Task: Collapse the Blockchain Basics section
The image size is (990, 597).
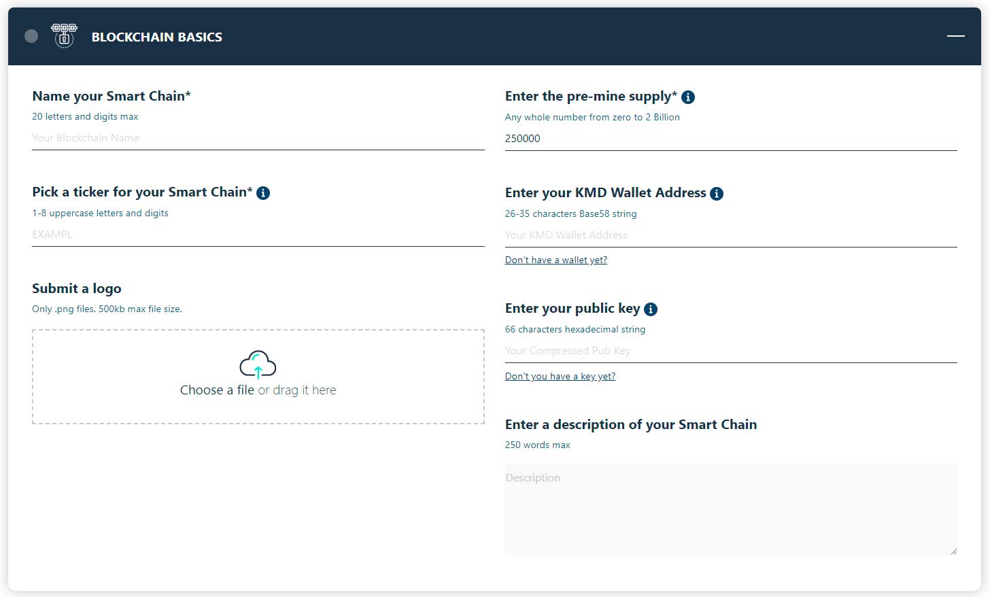Action: click(x=955, y=36)
